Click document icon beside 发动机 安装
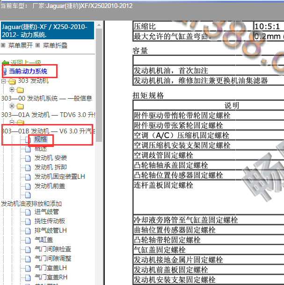 coord(28,158)
